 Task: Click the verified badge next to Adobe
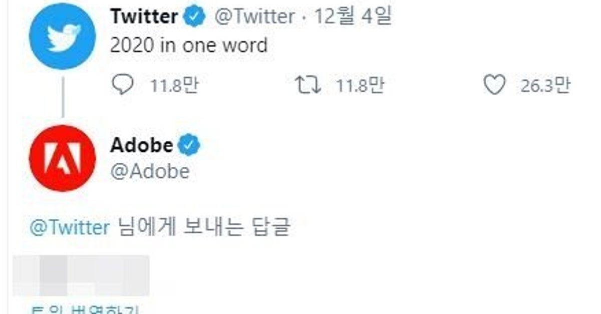[190, 146]
